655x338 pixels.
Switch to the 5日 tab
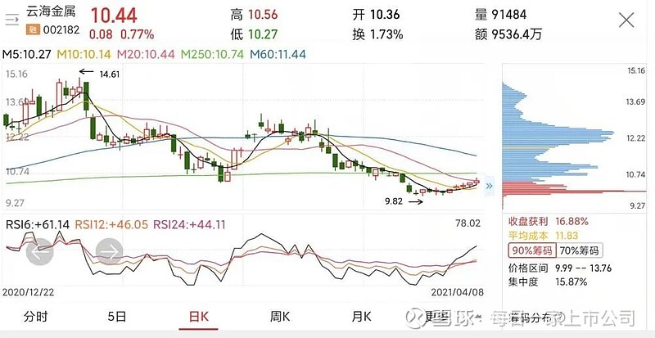pyautogui.click(x=117, y=317)
